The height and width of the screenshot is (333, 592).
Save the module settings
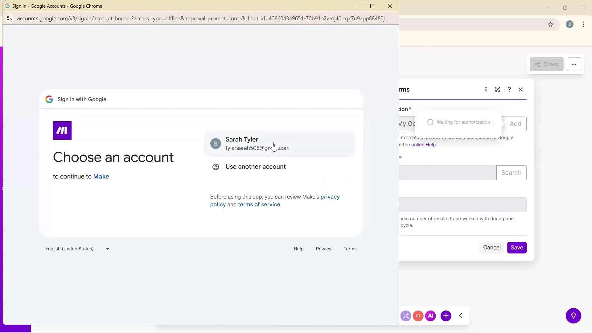tap(517, 248)
